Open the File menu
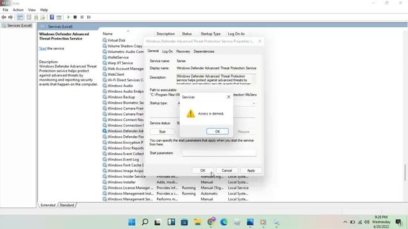 6,10
